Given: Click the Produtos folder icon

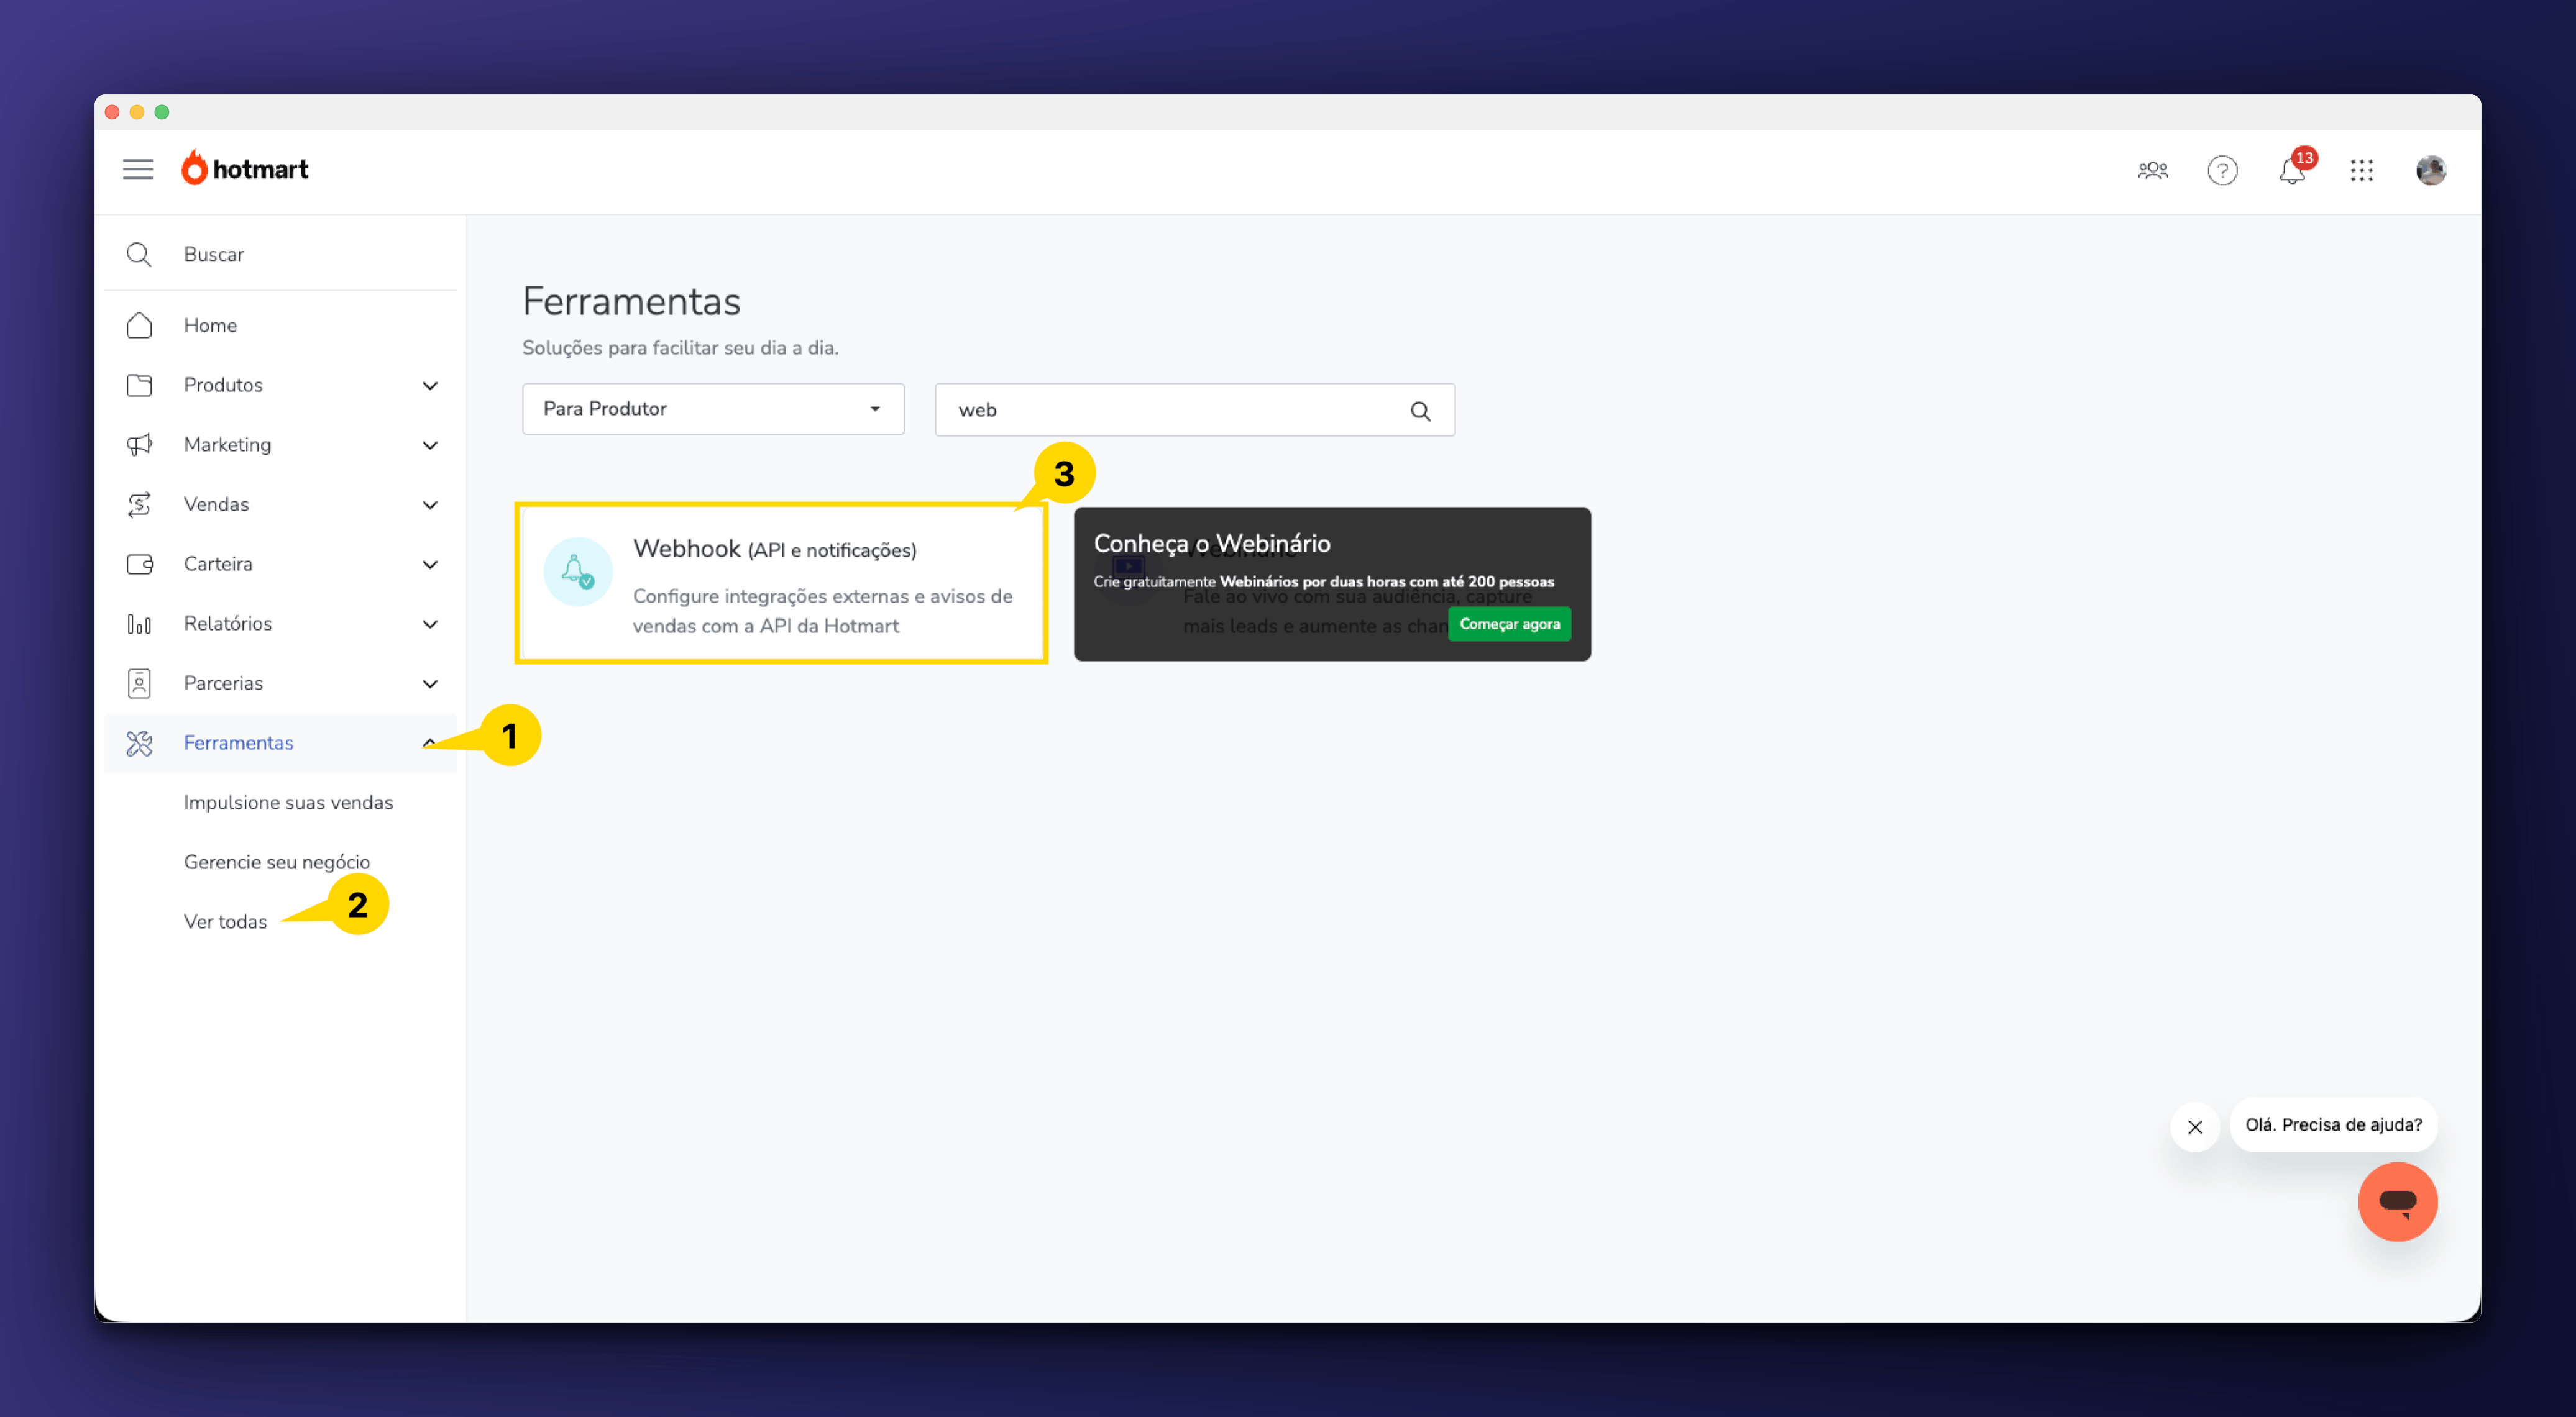Looking at the screenshot, I should [x=139, y=385].
